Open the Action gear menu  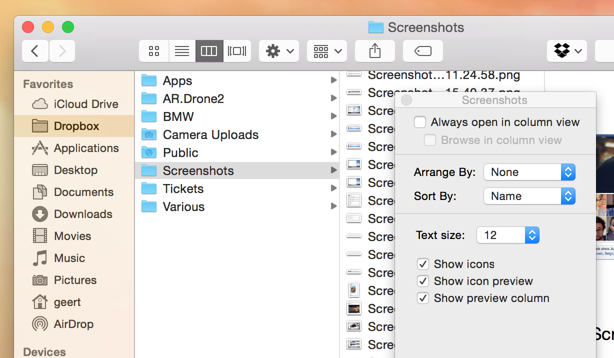coord(278,51)
